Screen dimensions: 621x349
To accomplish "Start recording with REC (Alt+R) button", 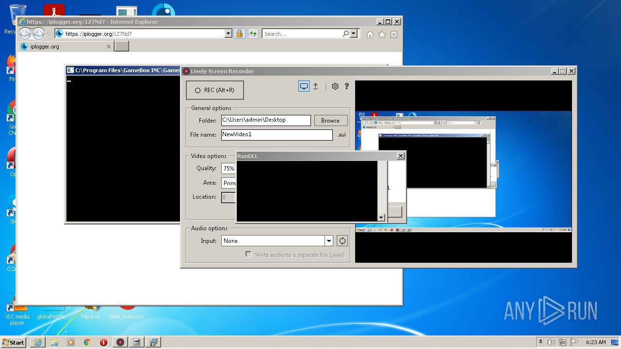I will coord(214,90).
